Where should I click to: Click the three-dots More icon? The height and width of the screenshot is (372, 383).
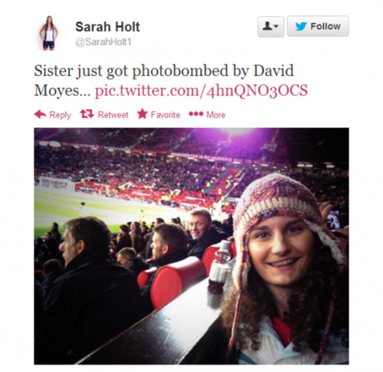pyautogui.click(x=196, y=114)
